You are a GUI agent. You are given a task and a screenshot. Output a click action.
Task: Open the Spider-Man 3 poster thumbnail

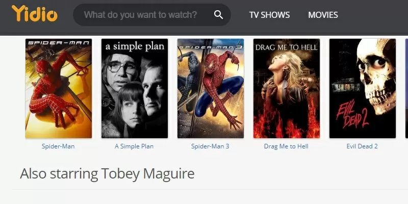pos(211,88)
